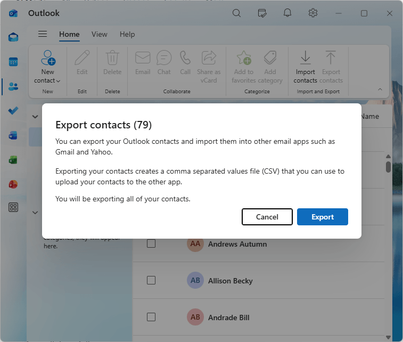Click Export contacts in ribbon
This screenshot has height=342, width=403.
(x=331, y=67)
